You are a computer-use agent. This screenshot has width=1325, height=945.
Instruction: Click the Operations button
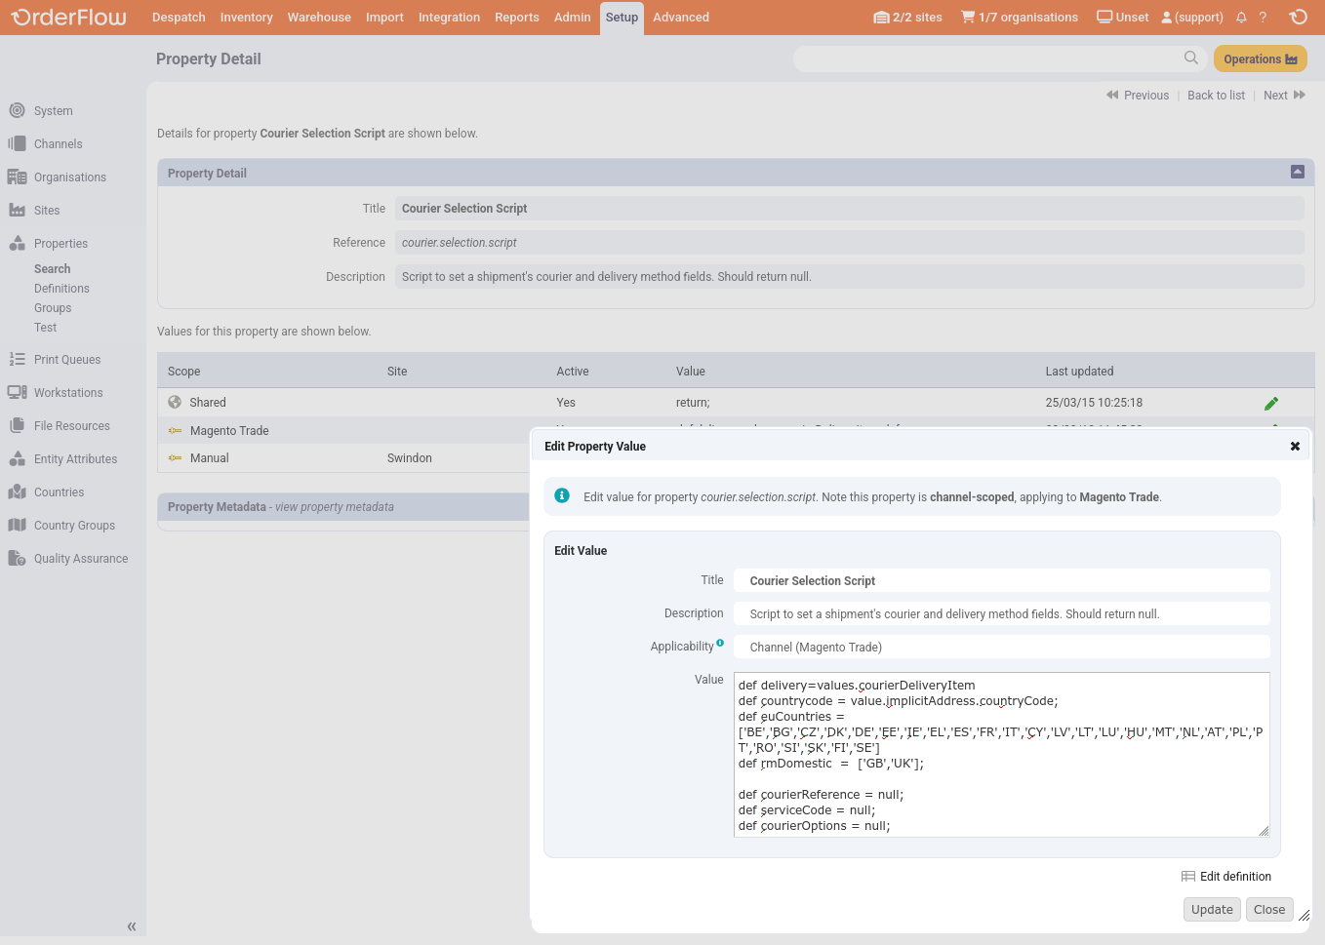[1260, 59]
